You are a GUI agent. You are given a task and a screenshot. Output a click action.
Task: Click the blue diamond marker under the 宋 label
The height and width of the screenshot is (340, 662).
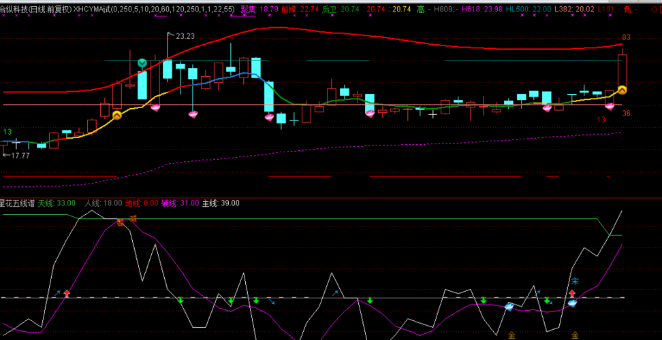tap(572, 303)
